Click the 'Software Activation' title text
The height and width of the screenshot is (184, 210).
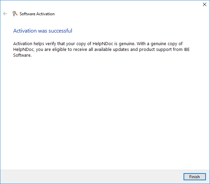point(37,14)
